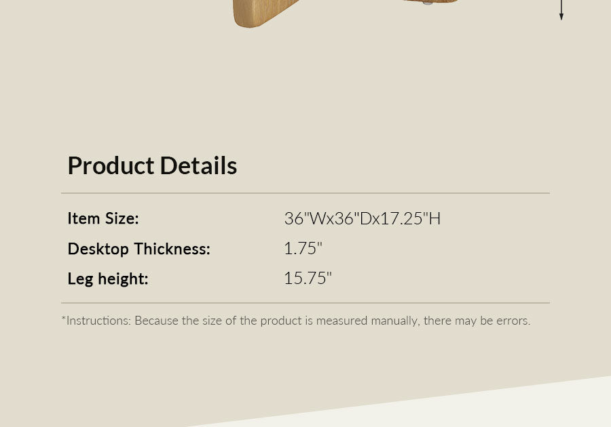Click the word 'errors' ending the footnote
This screenshot has width=611, height=427.
[512, 321]
